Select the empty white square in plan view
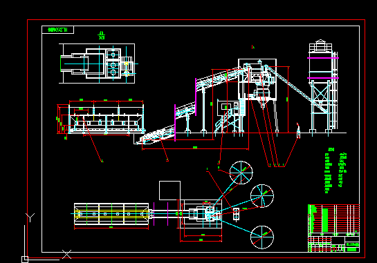The image size is (377, 263). click(169, 191)
